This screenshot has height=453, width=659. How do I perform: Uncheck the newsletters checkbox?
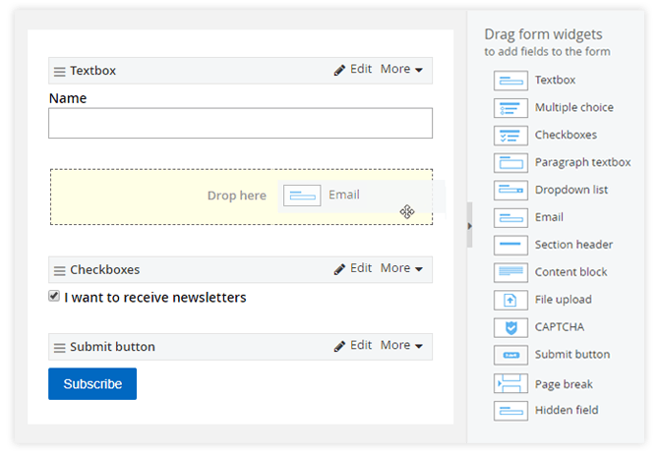(x=55, y=297)
